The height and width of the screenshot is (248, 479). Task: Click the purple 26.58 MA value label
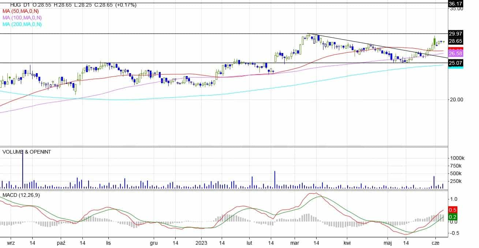coord(456,53)
